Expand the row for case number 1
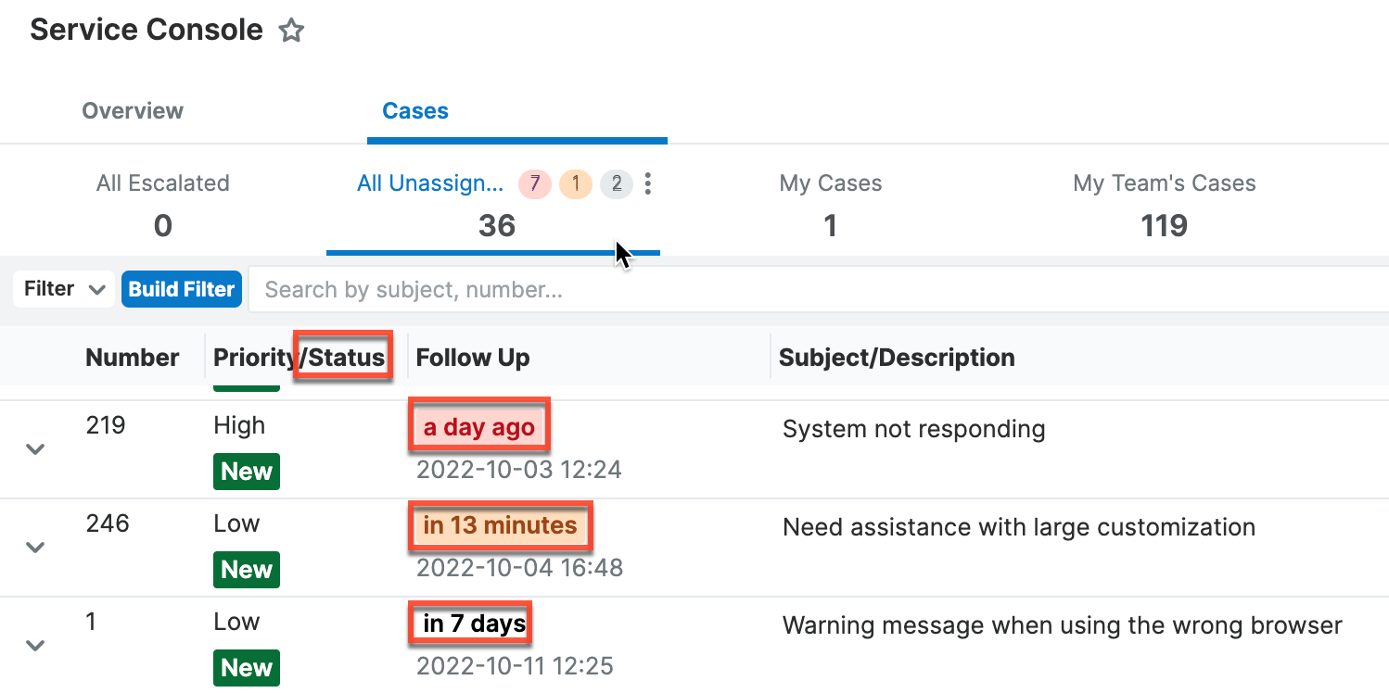1389x693 pixels. pyautogui.click(x=35, y=646)
